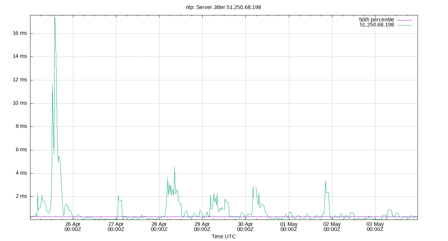
Task: Click the '6 ms' y-axis label
Action: tap(21, 150)
